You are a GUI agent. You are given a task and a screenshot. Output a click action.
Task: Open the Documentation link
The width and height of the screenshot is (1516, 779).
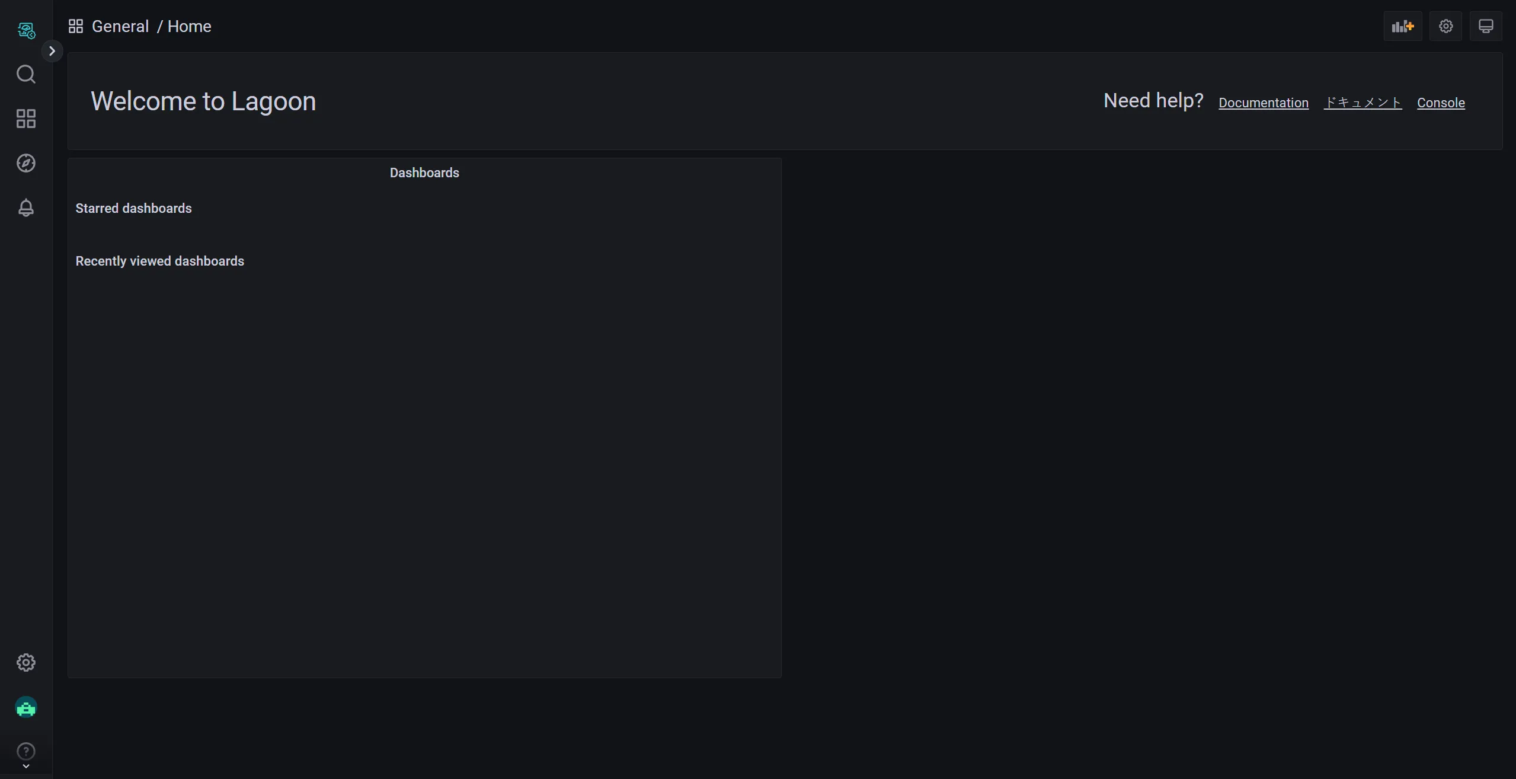click(x=1264, y=103)
